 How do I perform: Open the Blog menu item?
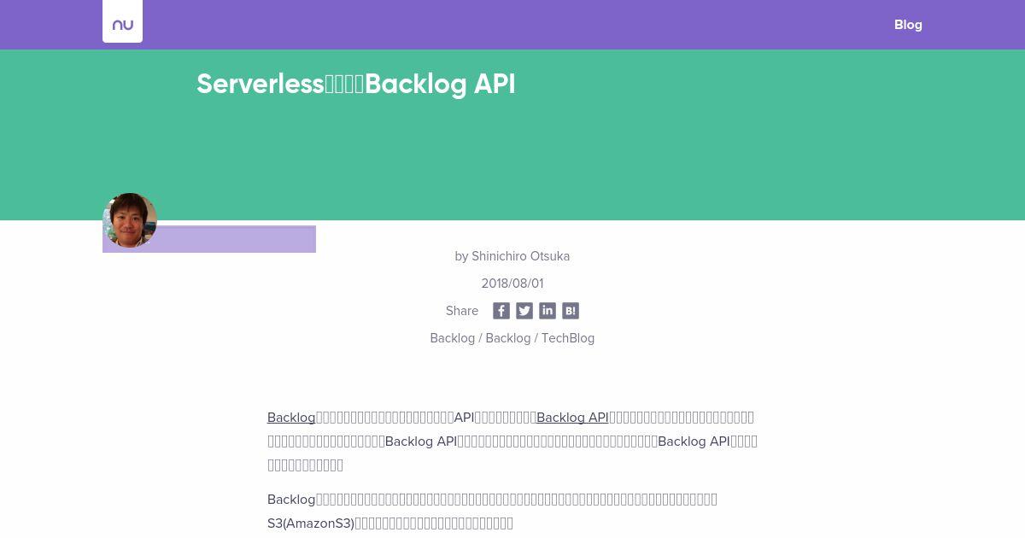coord(908,25)
